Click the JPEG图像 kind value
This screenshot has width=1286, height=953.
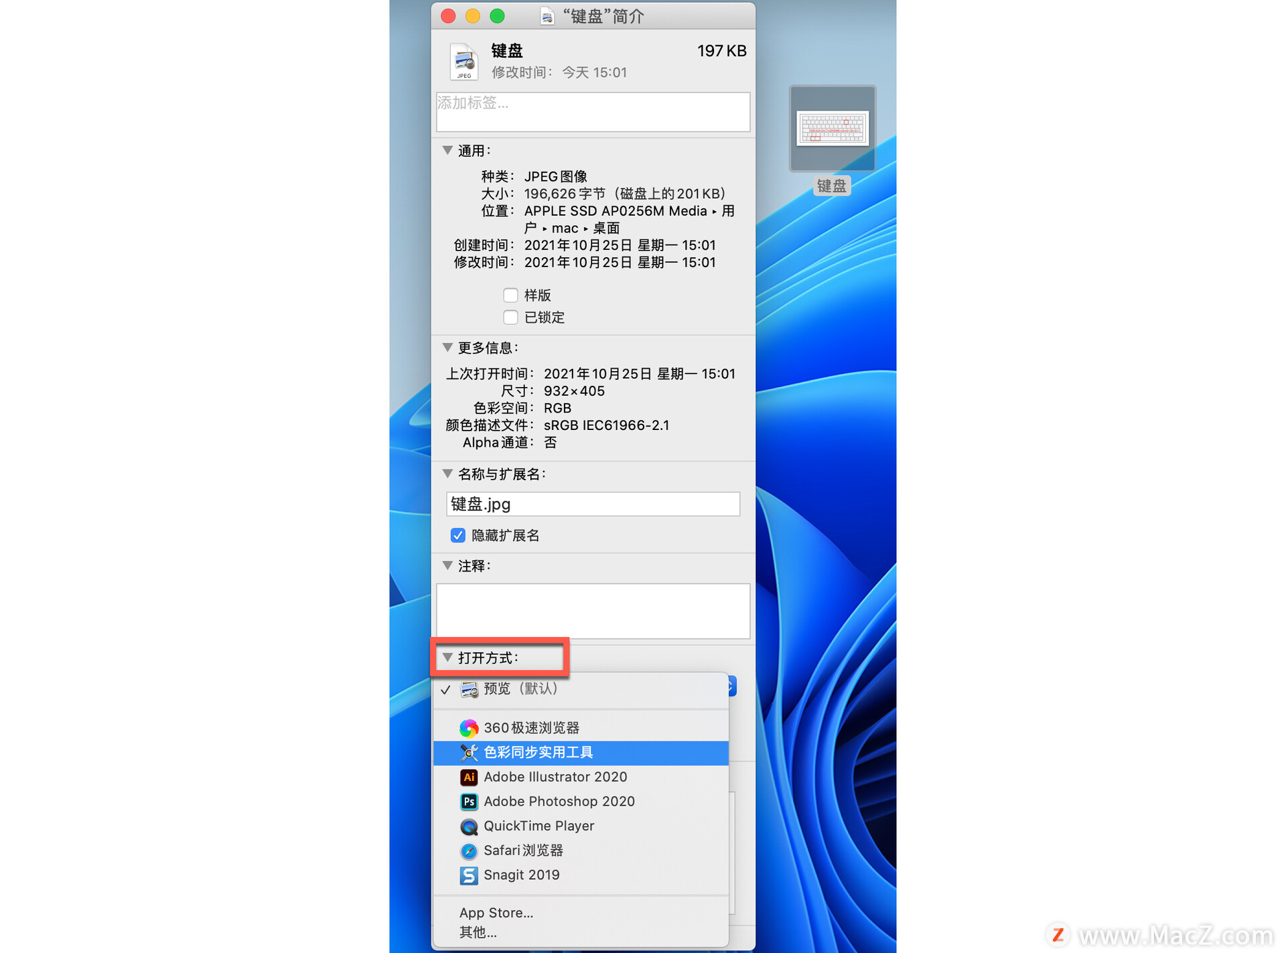[555, 176]
